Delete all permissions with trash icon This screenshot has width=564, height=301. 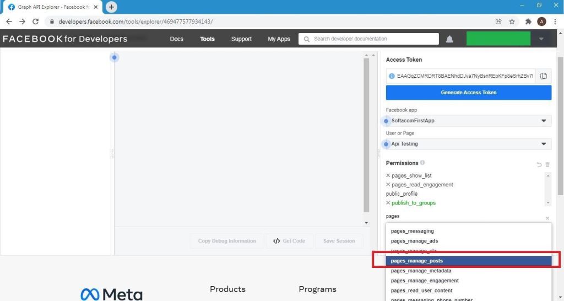tap(547, 165)
